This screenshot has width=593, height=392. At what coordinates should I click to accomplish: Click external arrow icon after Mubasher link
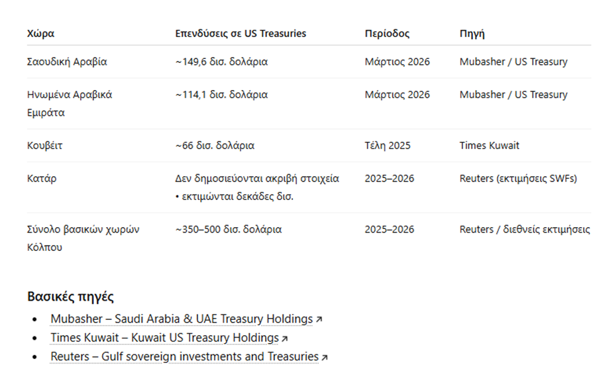(x=319, y=320)
